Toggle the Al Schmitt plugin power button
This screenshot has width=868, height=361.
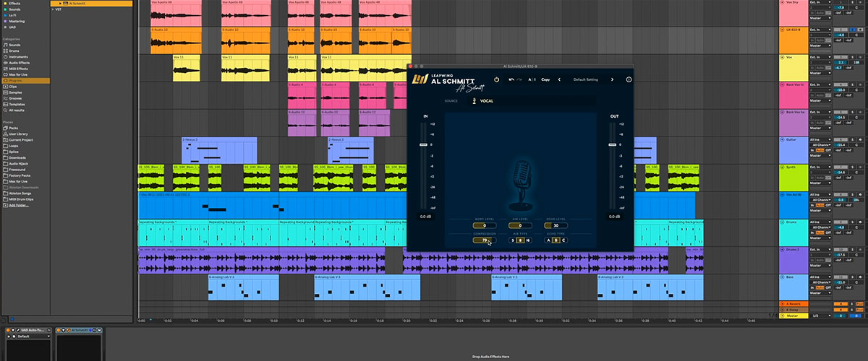497,79
